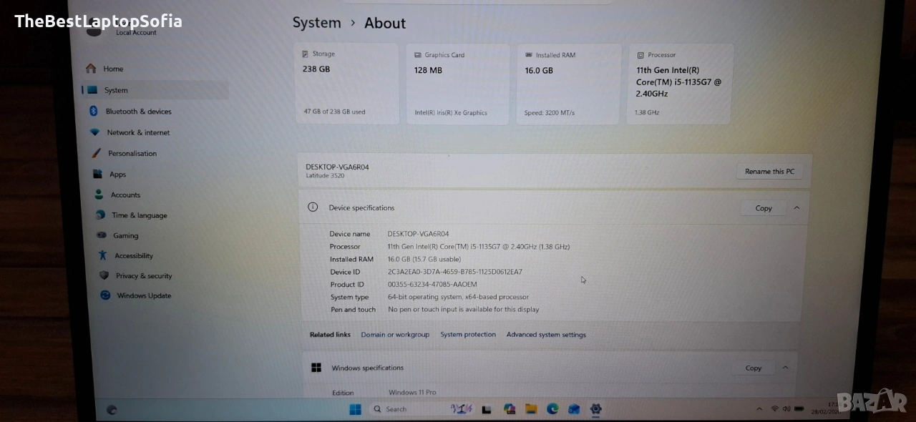Image resolution: width=916 pixels, height=422 pixels.
Task: Click the Device specifications info icon
Action: coord(313,207)
